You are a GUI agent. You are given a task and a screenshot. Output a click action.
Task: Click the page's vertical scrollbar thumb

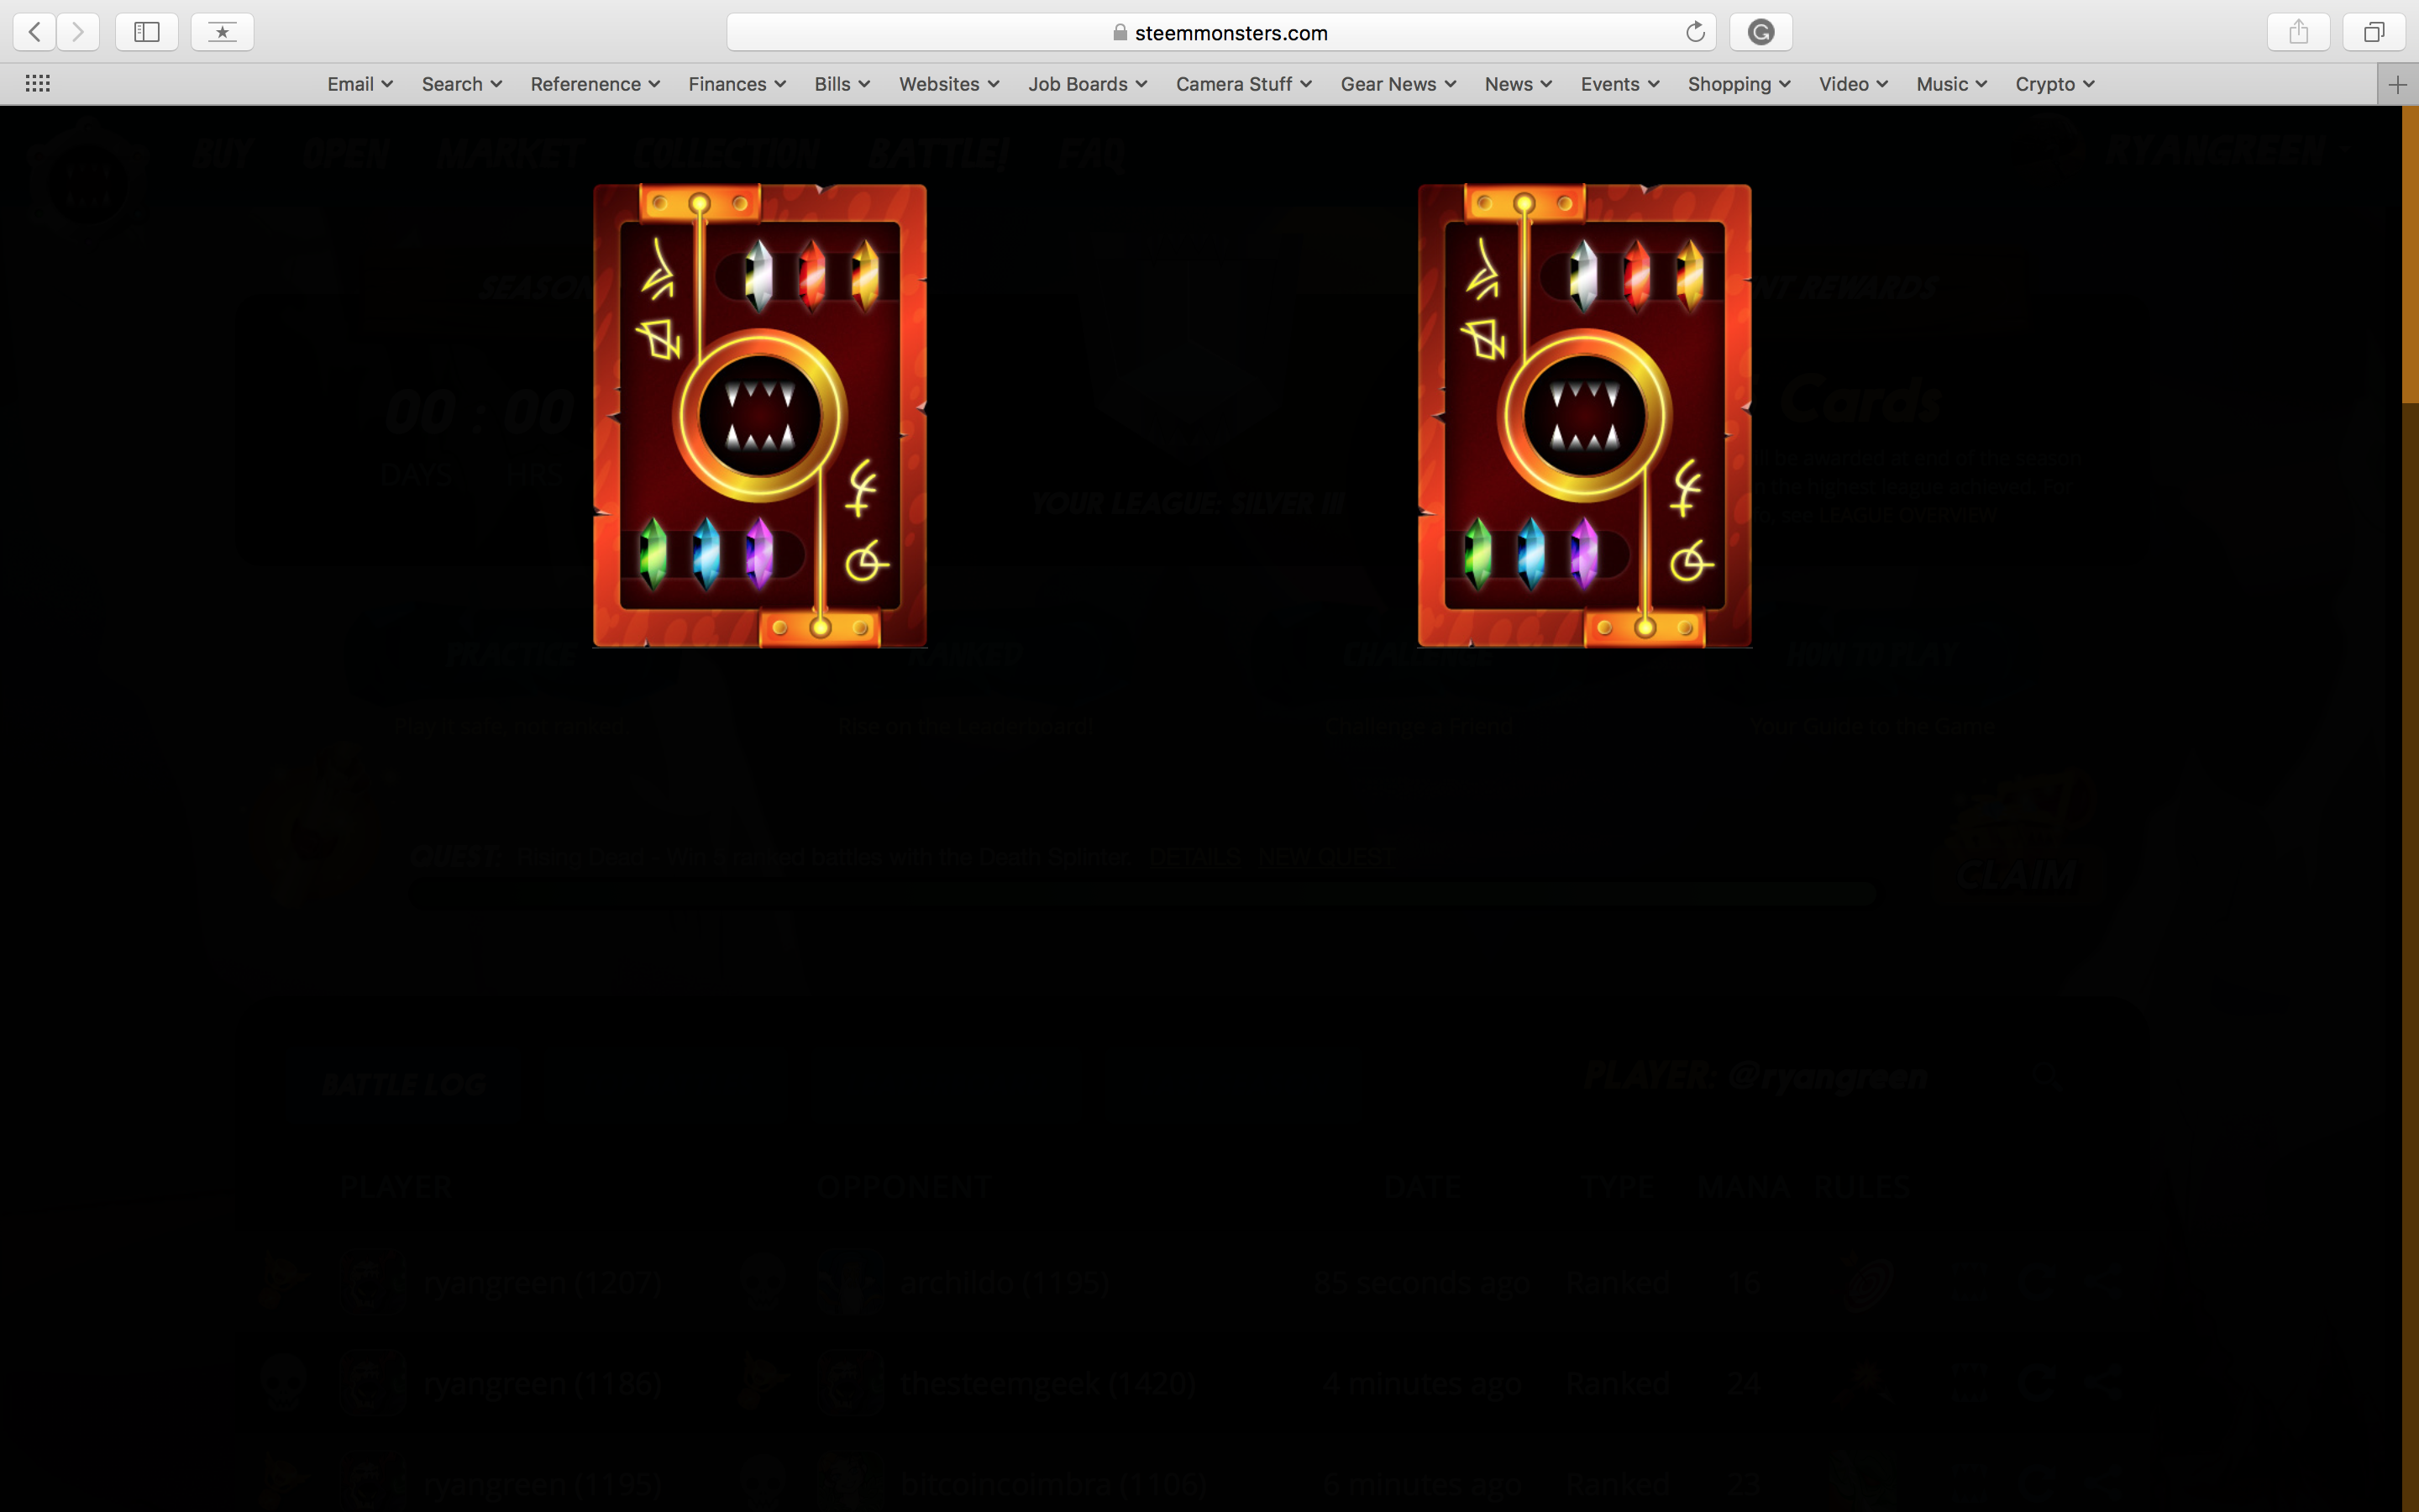[2409, 255]
